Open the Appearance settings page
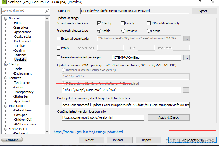The image size is (219, 146). click(23, 32)
